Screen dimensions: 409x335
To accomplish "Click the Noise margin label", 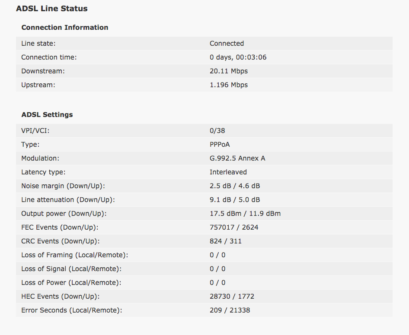I will tap(63, 186).
